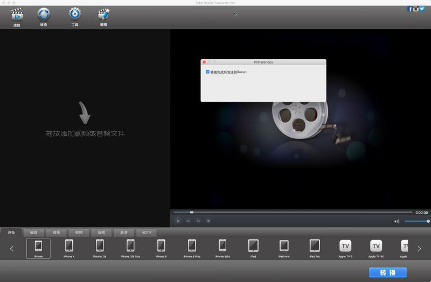431x282 pixels.
Task: Select the iPad Pro device preset
Action: click(x=315, y=248)
